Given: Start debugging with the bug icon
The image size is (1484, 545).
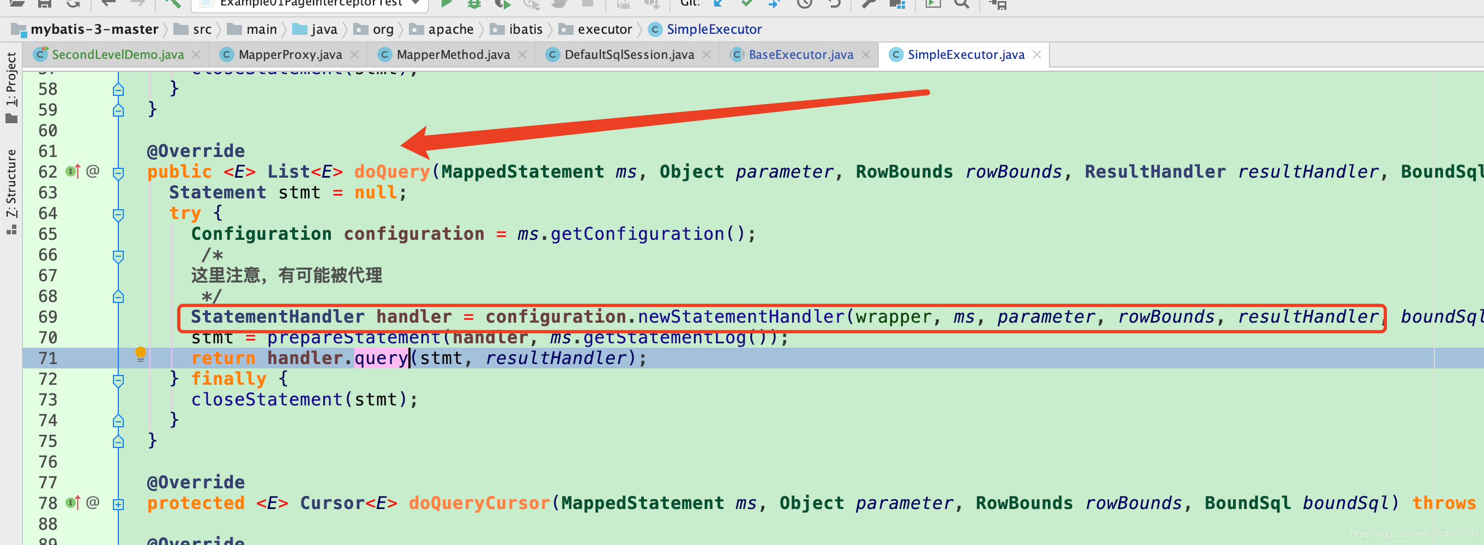Looking at the screenshot, I should (x=474, y=3).
